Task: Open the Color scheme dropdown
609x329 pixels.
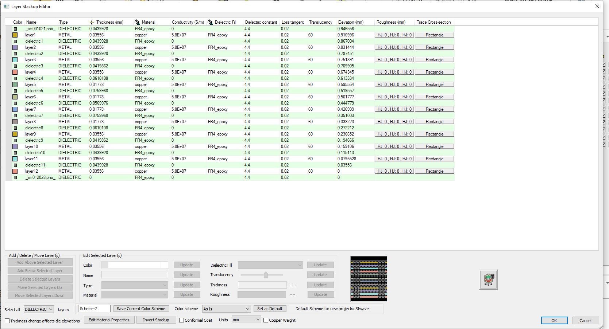Action: point(226,309)
